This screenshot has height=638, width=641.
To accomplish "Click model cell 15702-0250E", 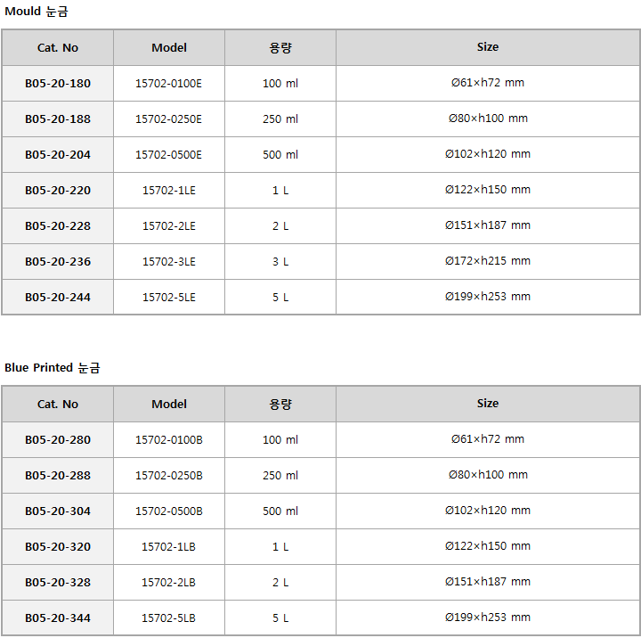I will [x=169, y=119].
